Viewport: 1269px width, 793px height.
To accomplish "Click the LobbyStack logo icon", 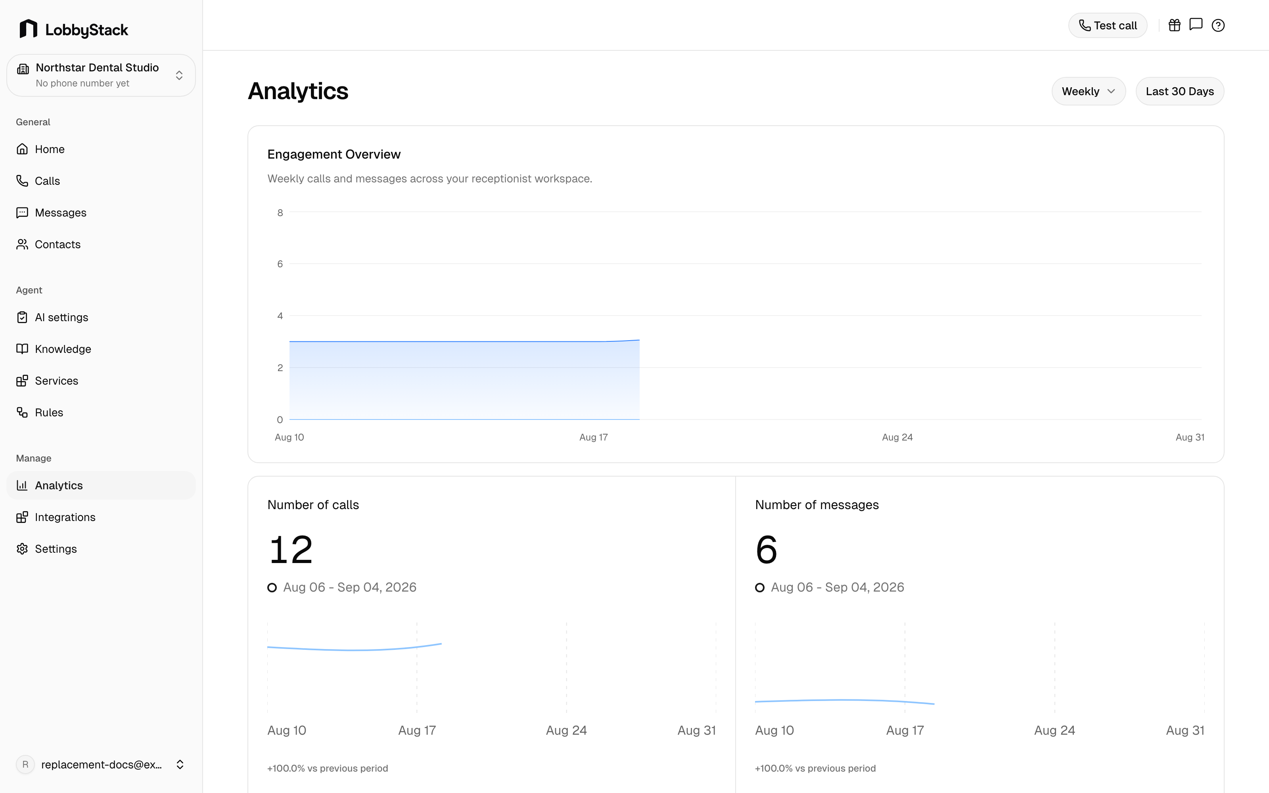I will tap(28, 29).
